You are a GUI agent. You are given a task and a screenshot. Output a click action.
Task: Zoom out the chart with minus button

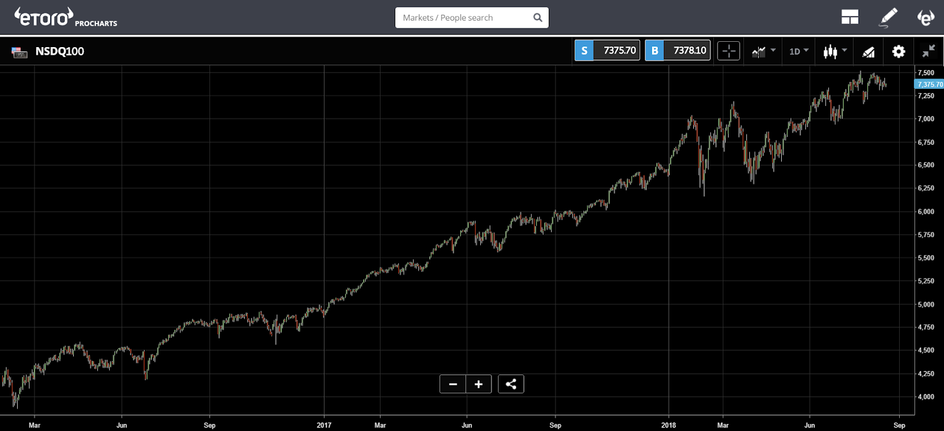(x=453, y=384)
